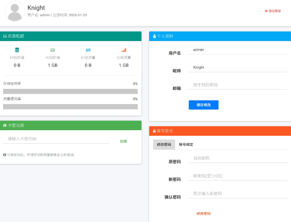Click the gift icon in 卡密兑换 header
This screenshot has height=222, width=291.
coord(5,125)
